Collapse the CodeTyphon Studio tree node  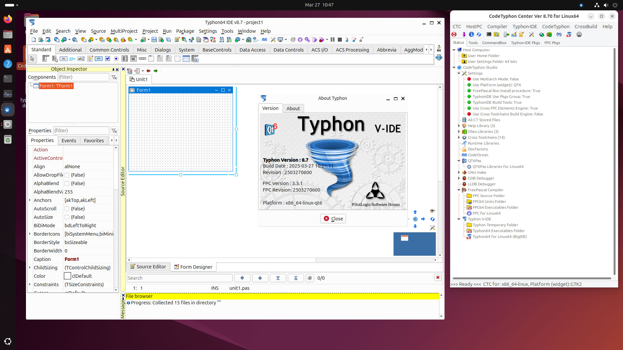454,67
